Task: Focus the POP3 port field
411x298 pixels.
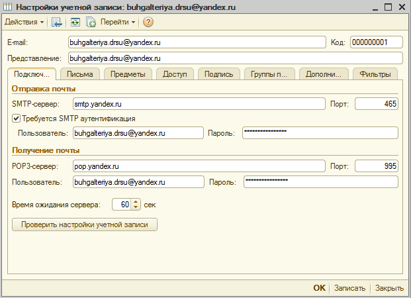Action: (377, 166)
